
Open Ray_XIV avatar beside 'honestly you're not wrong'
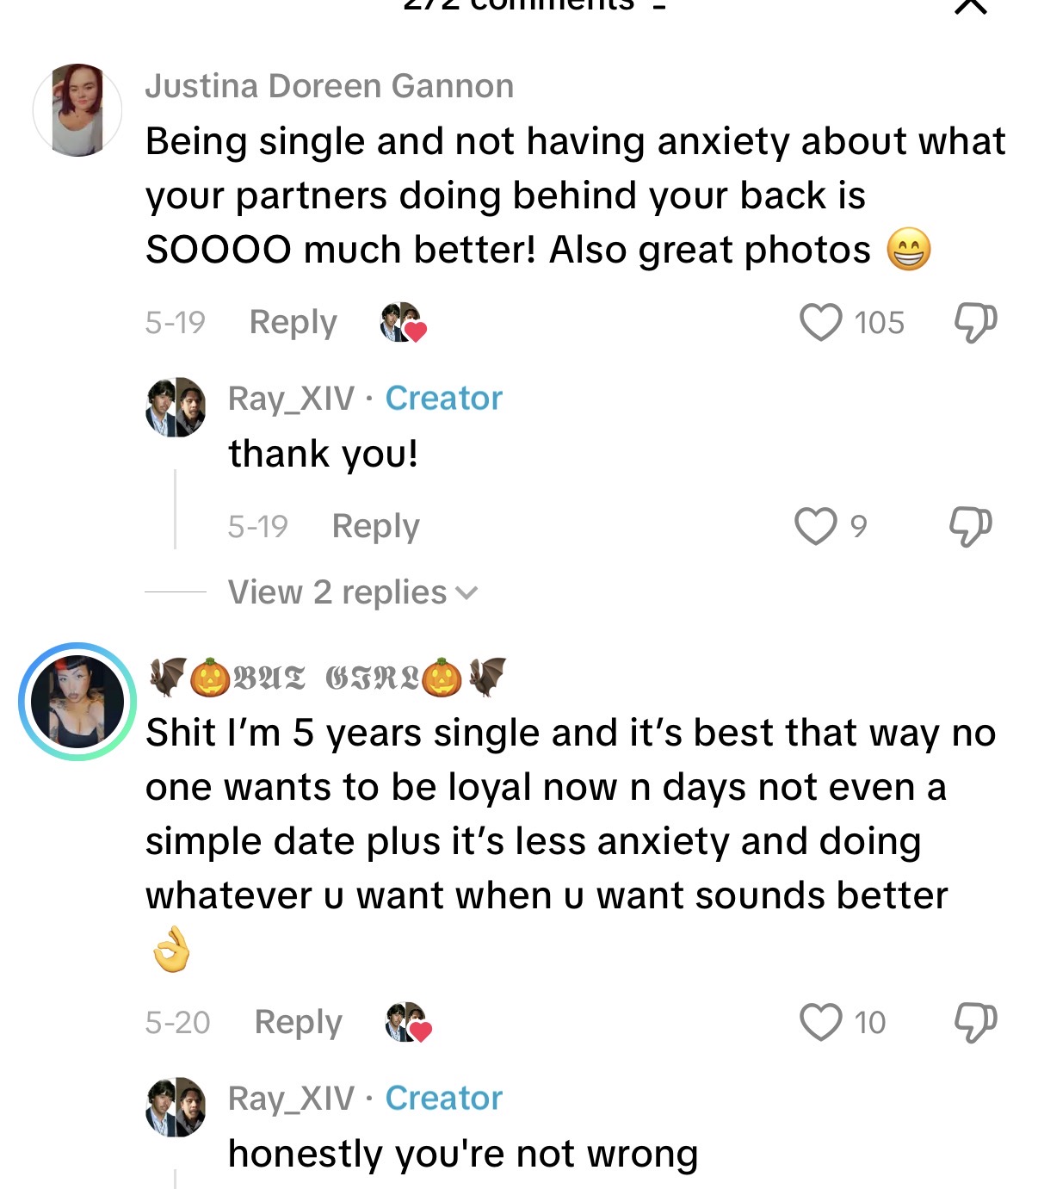tap(176, 1106)
